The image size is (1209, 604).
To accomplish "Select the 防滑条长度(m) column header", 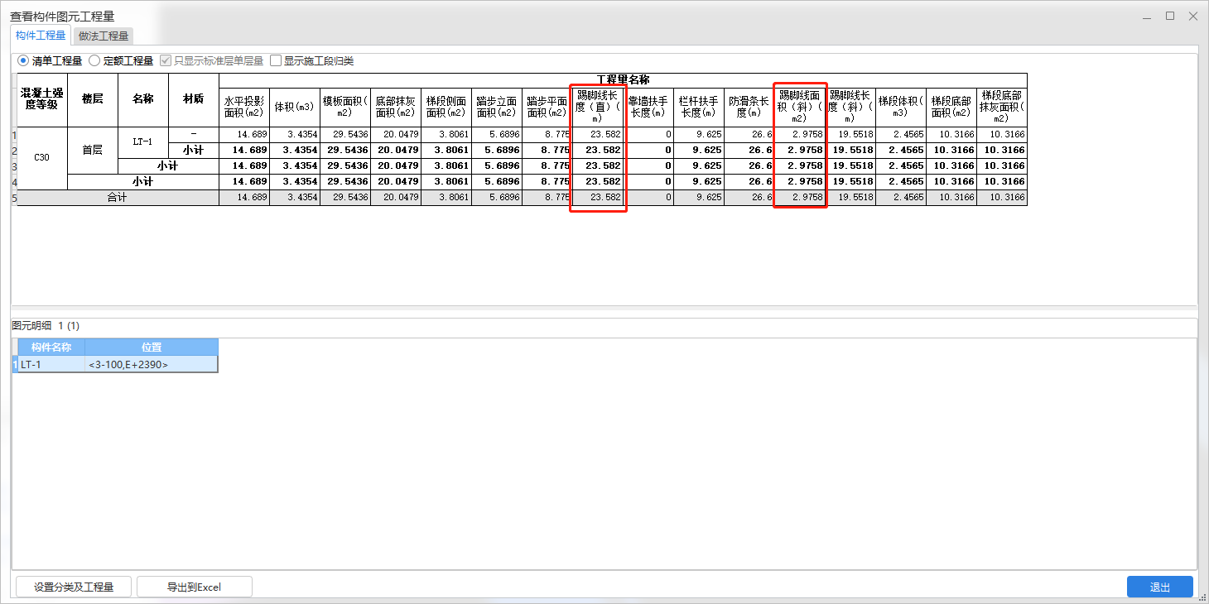I will point(749,107).
